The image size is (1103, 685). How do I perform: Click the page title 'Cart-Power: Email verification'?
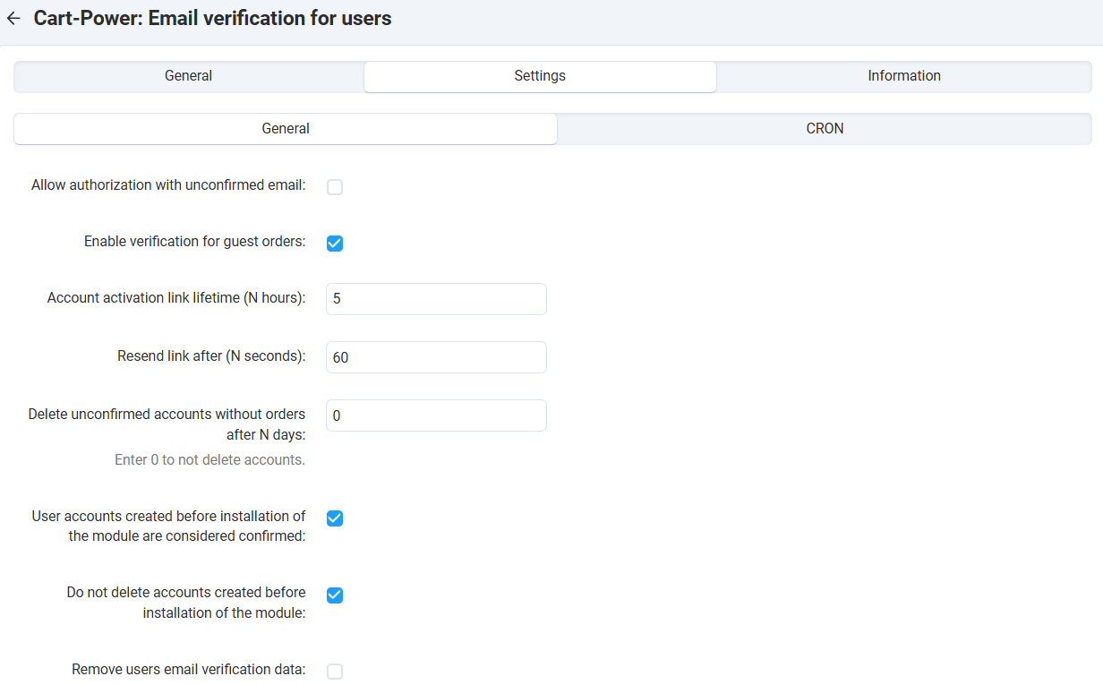pyautogui.click(x=212, y=18)
